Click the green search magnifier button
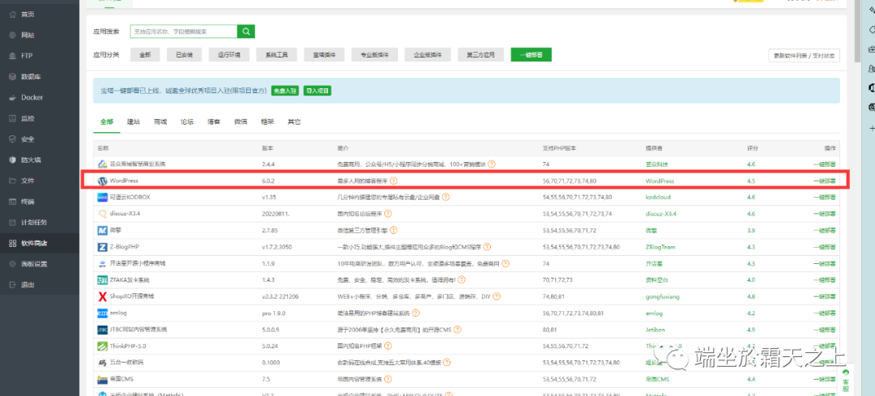The width and height of the screenshot is (875, 396). coord(246,32)
